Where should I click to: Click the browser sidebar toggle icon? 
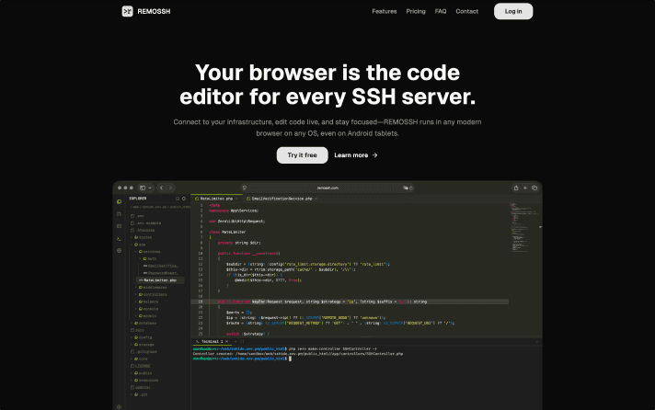(143, 188)
